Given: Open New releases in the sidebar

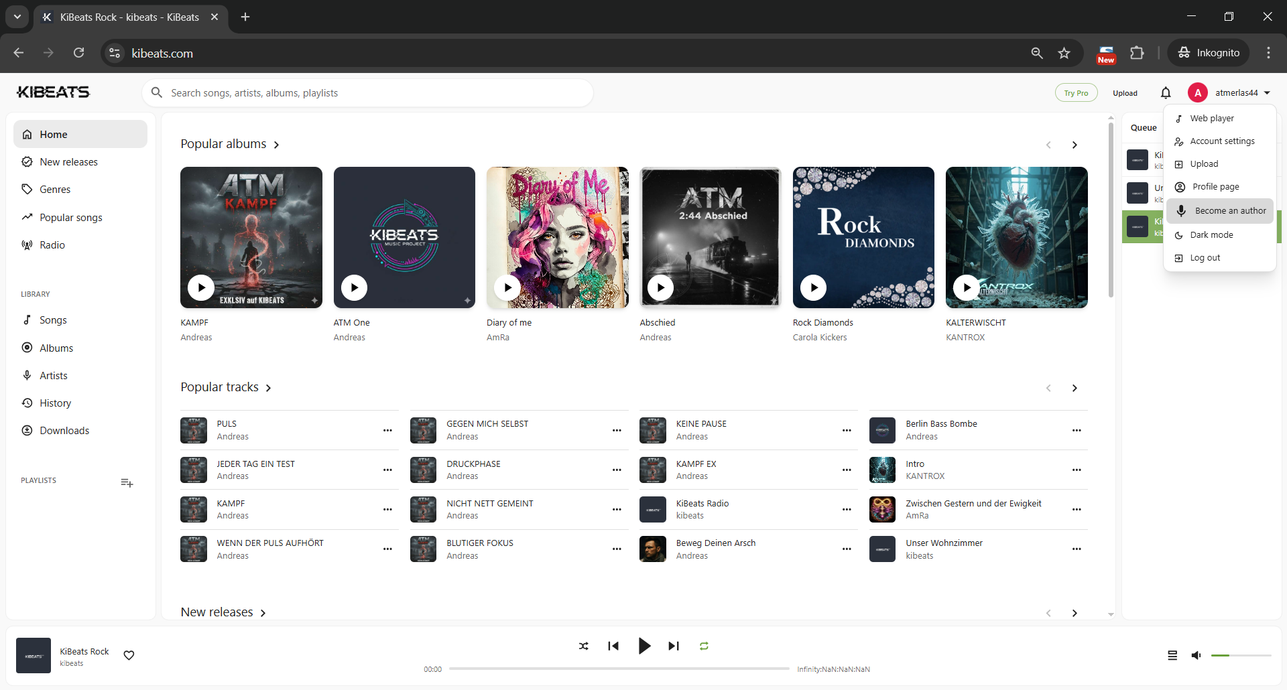Looking at the screenshot, I should (68, 162).
